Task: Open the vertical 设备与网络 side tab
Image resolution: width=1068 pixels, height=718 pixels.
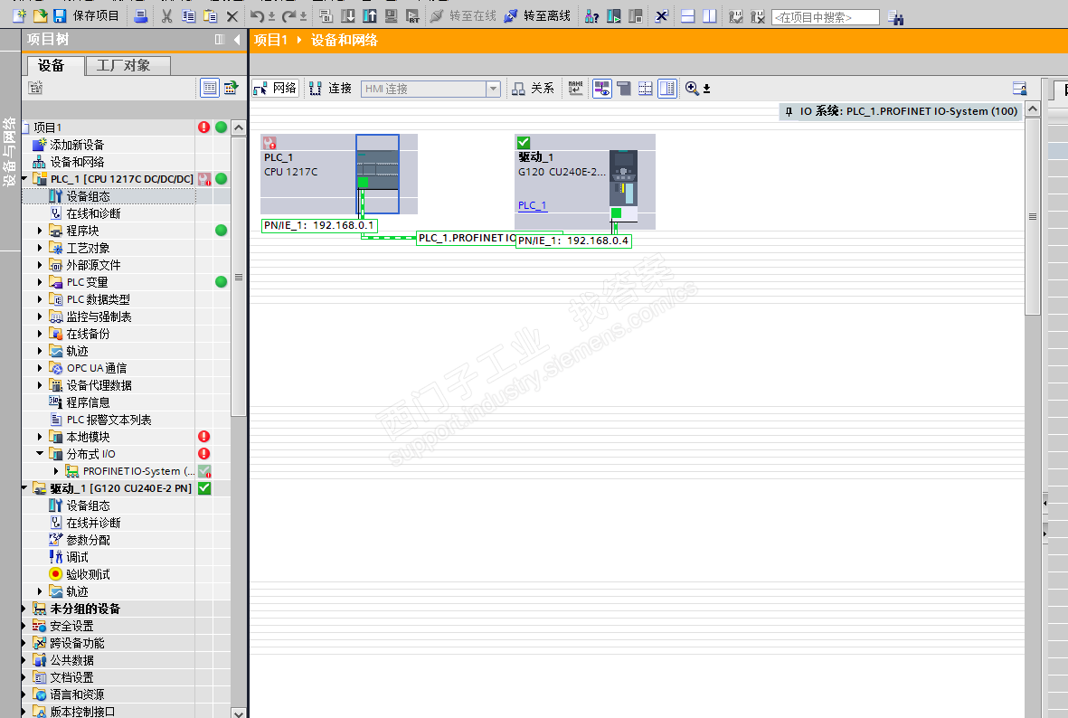Action: [9, 151]
